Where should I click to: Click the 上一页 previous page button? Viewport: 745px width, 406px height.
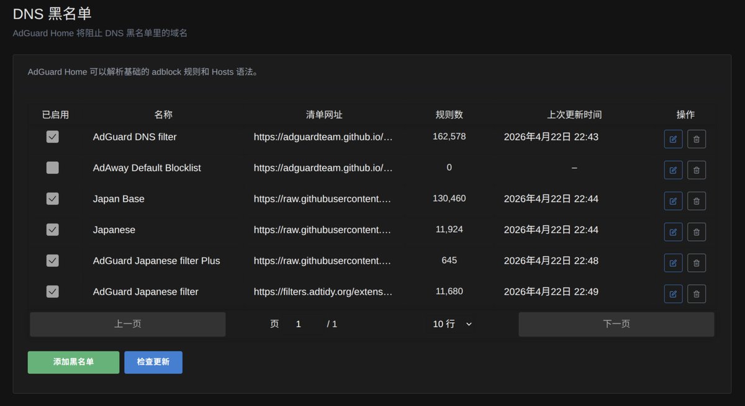tap(128, 324)
